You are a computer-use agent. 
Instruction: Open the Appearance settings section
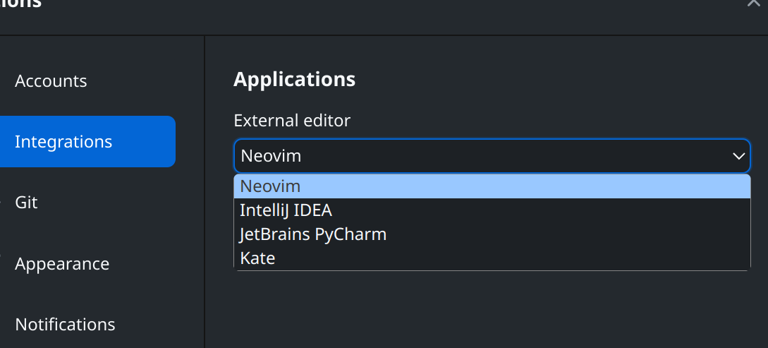(x=62, y=264)
